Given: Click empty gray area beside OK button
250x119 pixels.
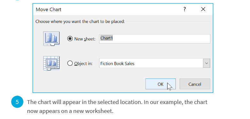Looking at the screenshot, I should (x=89, y=84).
